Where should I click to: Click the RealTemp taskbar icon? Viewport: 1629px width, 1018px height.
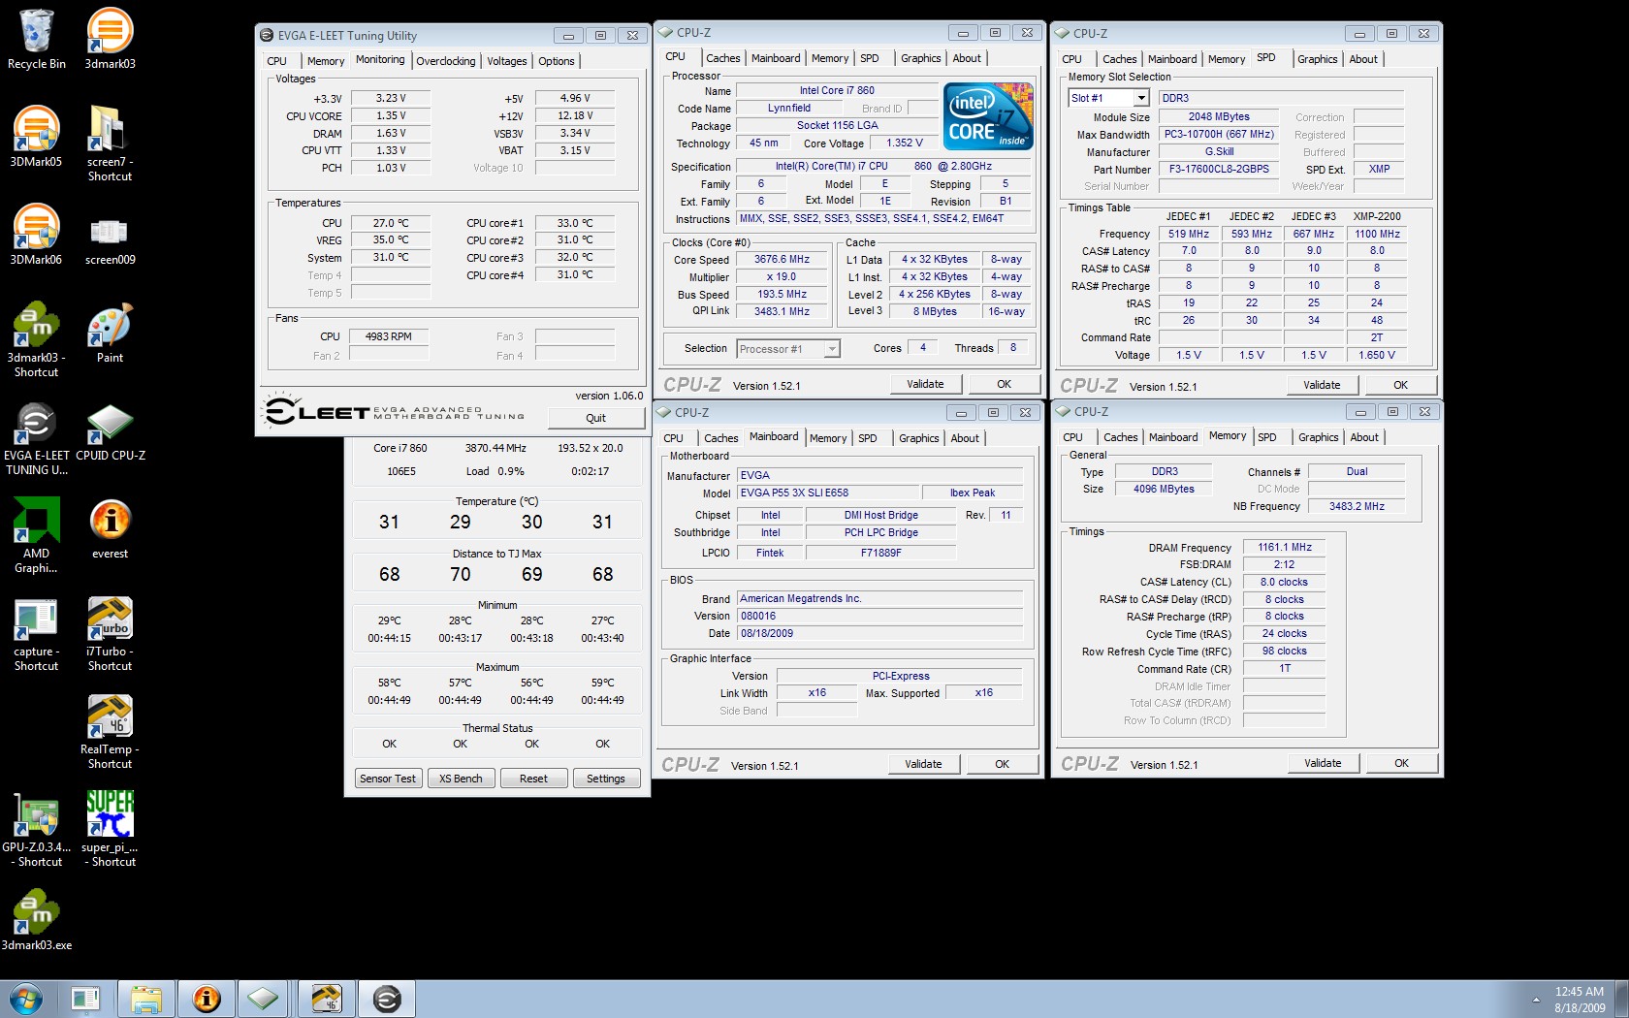[326, 999]
